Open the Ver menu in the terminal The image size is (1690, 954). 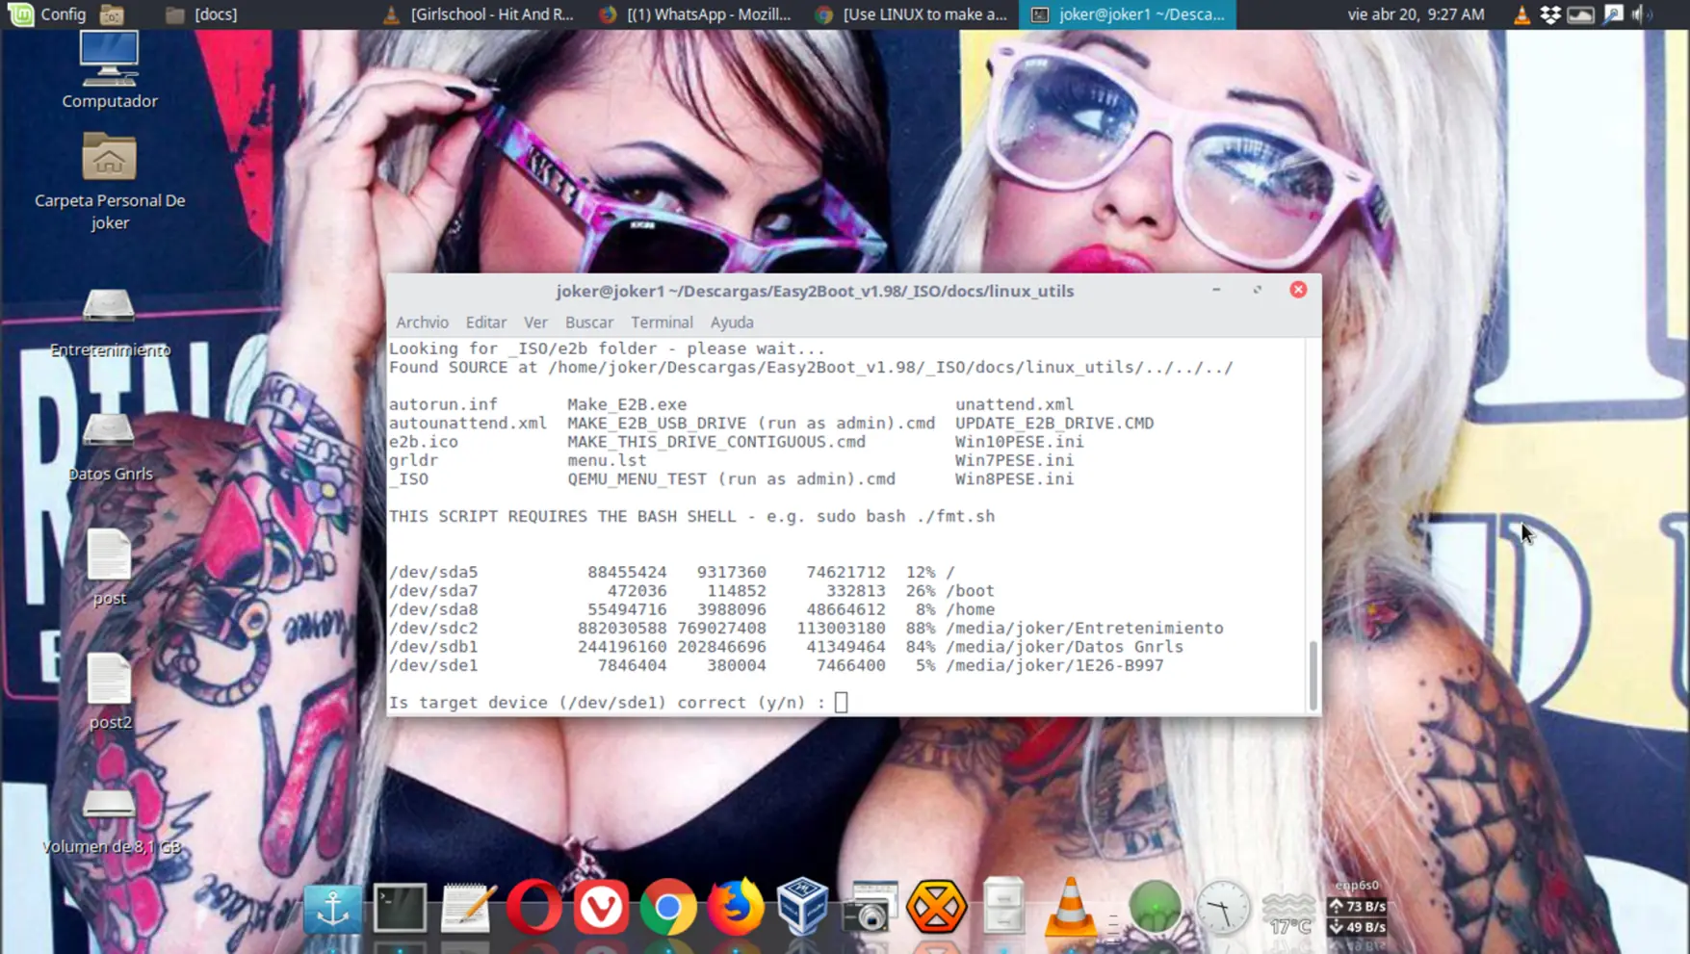535,322
